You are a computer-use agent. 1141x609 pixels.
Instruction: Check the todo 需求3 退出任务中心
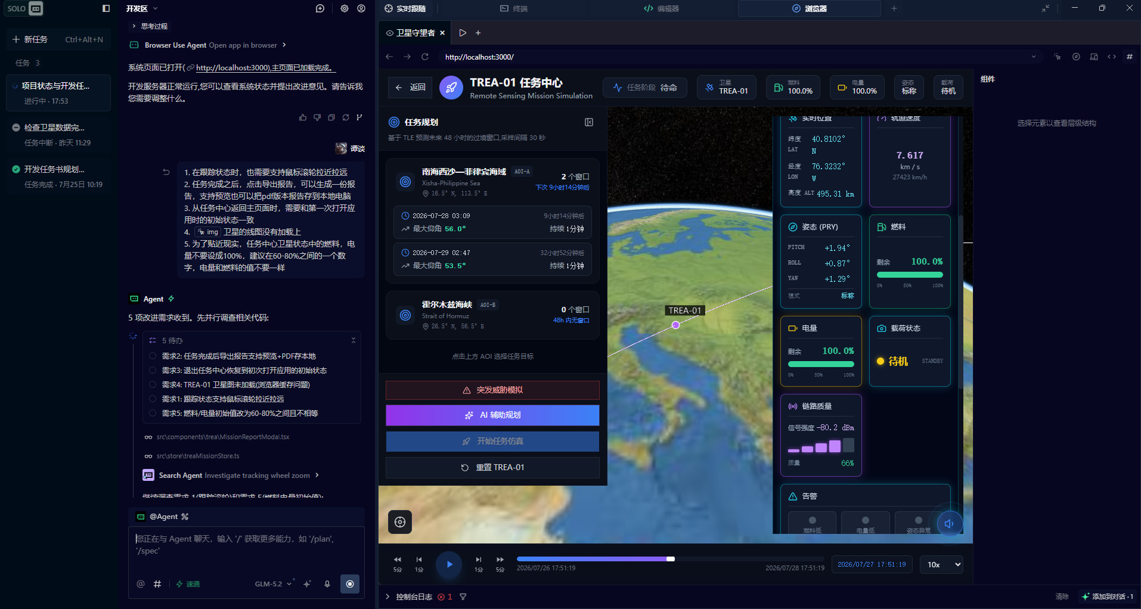pos(153,371)
